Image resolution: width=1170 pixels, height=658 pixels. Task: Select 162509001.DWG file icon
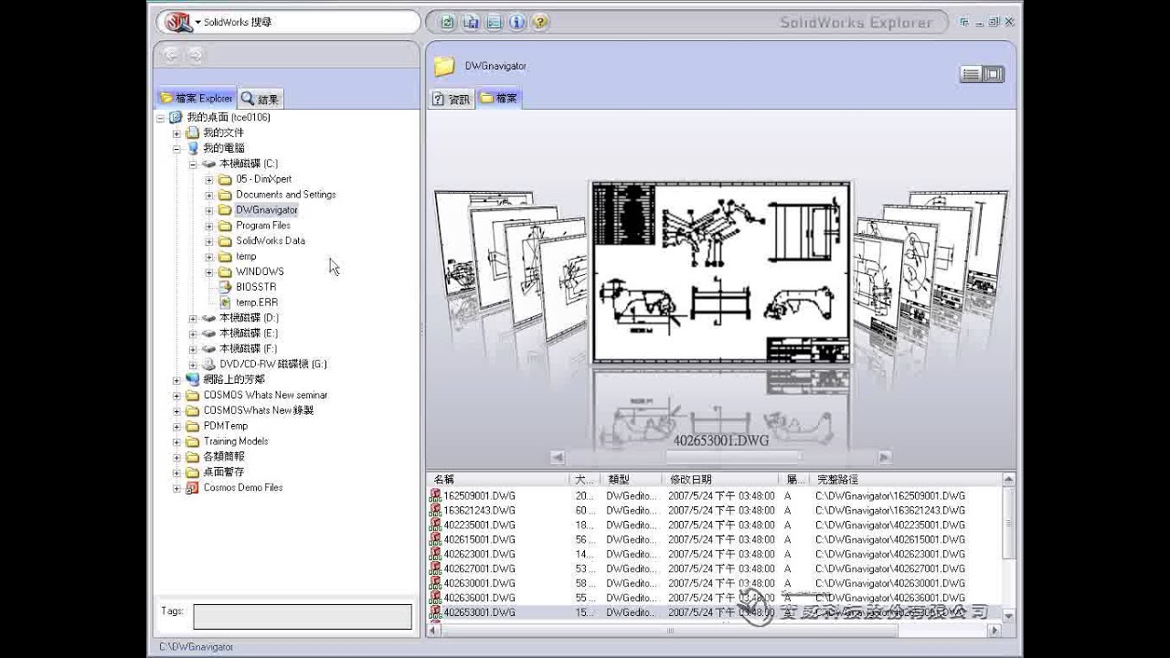pos(435,496)
